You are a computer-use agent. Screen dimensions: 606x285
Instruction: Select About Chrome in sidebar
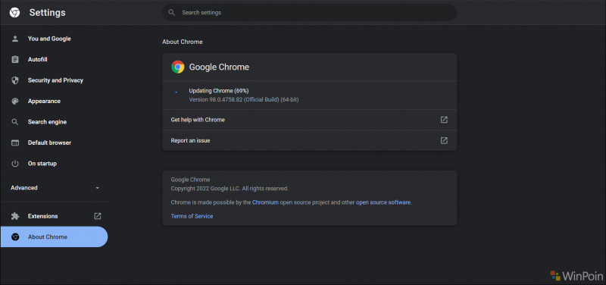pos(54,237)
